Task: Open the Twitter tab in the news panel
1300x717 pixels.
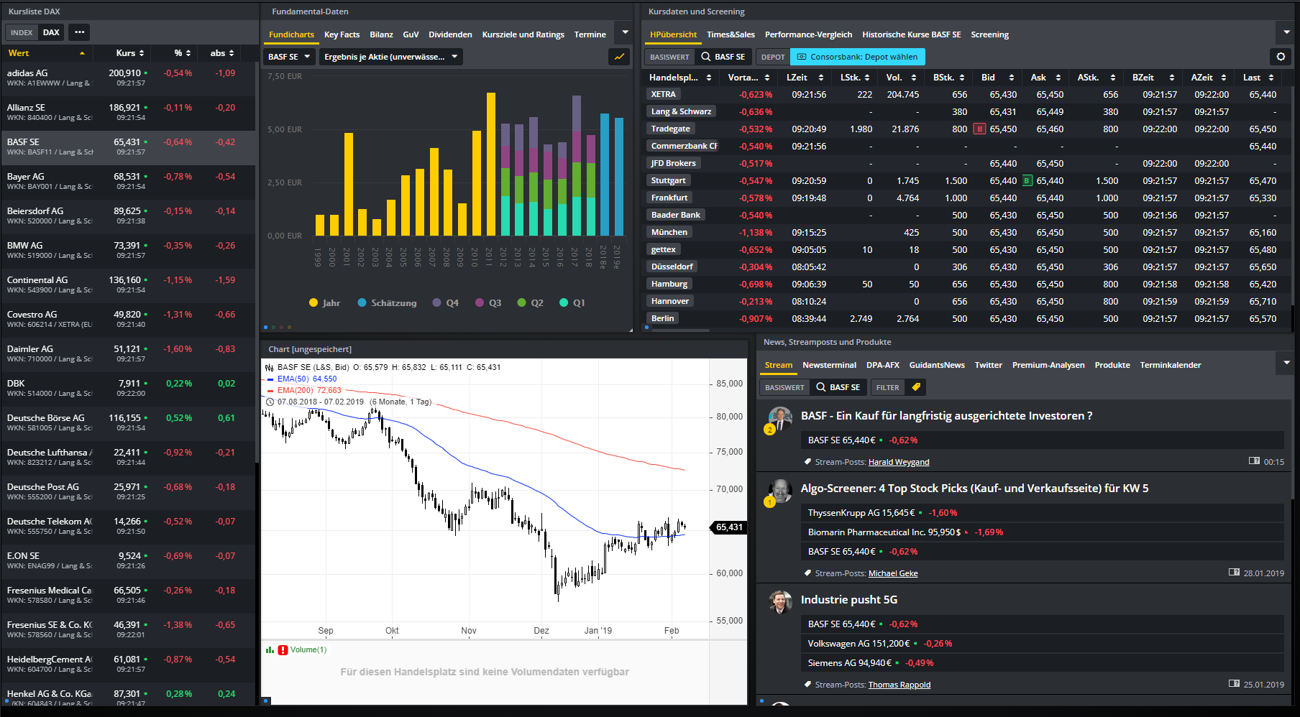Action: click(988, 365)
